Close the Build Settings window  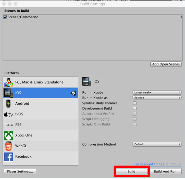[x=4, y=4]
